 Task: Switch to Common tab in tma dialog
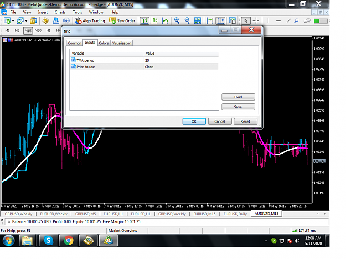75,43
